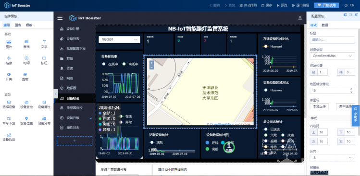Add the 时间 time component
This screenshot has height=176, width=360.
point(26,60)
